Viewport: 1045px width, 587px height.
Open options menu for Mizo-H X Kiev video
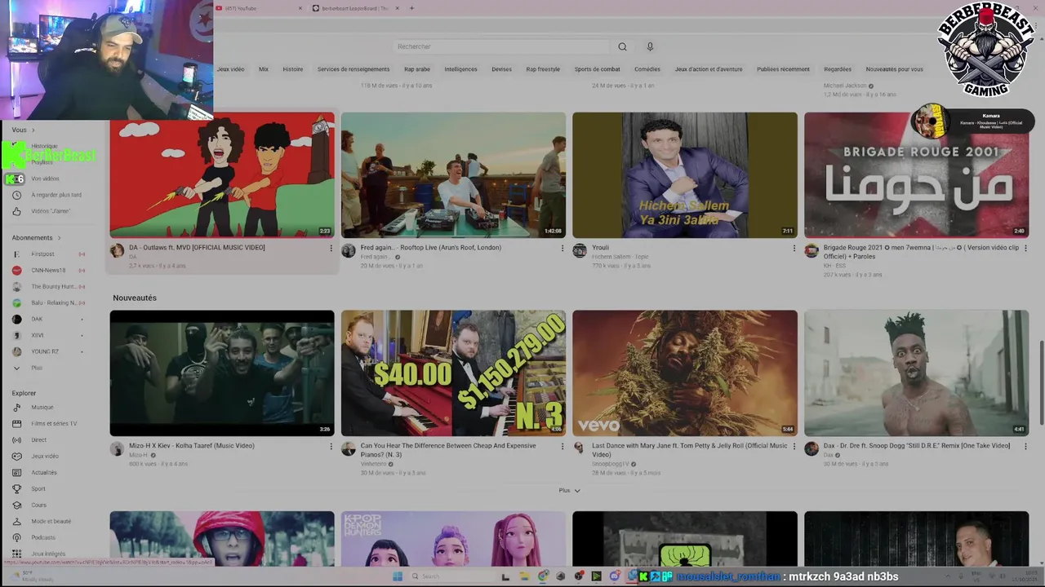(331, 446)
